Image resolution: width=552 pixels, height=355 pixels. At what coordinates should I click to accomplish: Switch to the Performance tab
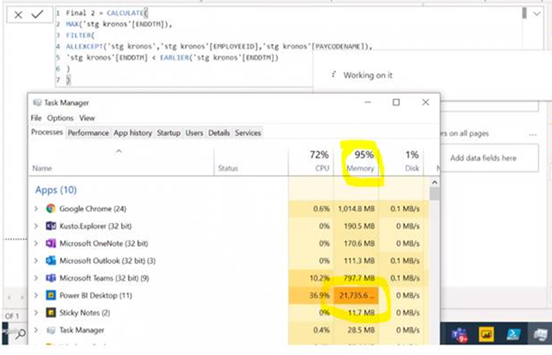88,133
